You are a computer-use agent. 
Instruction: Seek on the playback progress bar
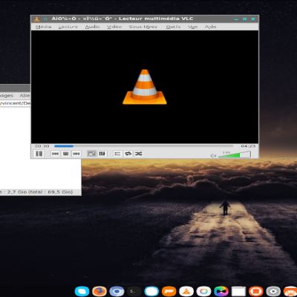tap(143, 146)
